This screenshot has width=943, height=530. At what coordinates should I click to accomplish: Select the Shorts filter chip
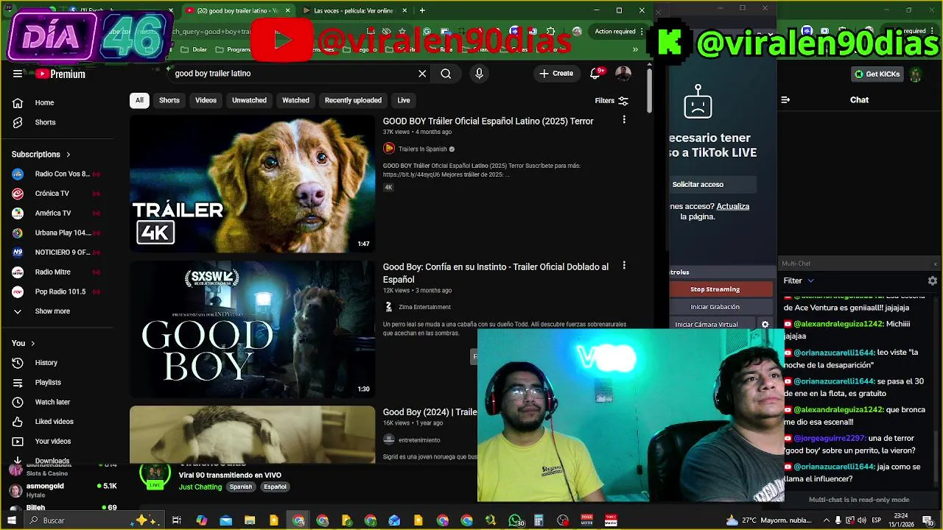(x=169, y=100)
